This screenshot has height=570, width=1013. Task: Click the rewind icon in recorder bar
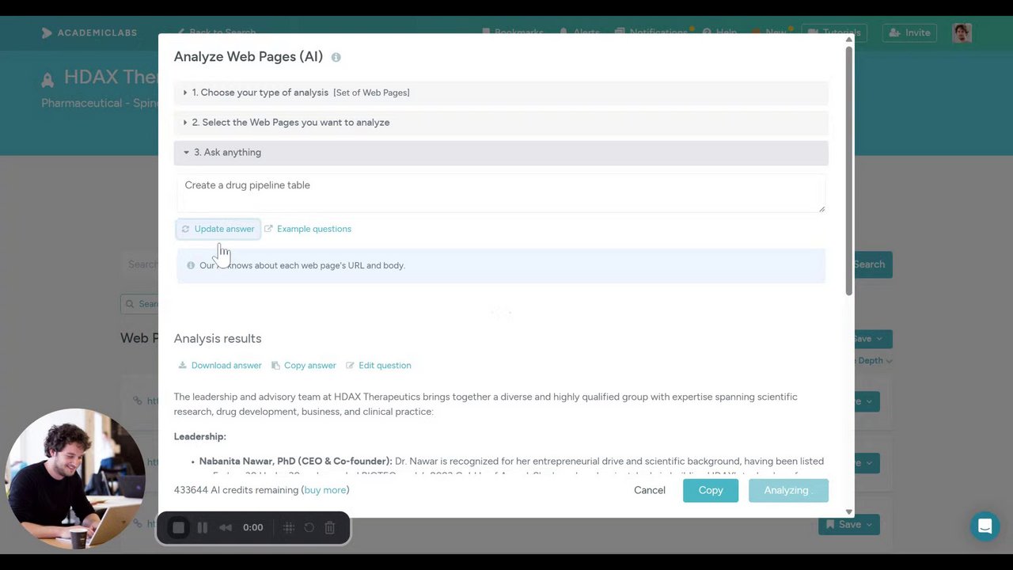pos(226,527)
